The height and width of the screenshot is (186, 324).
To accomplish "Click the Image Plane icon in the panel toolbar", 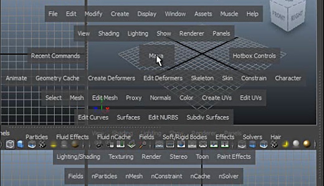I will [x=131, y=144].
